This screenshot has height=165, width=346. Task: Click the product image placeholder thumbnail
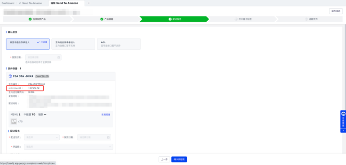[x=14, y=122]
